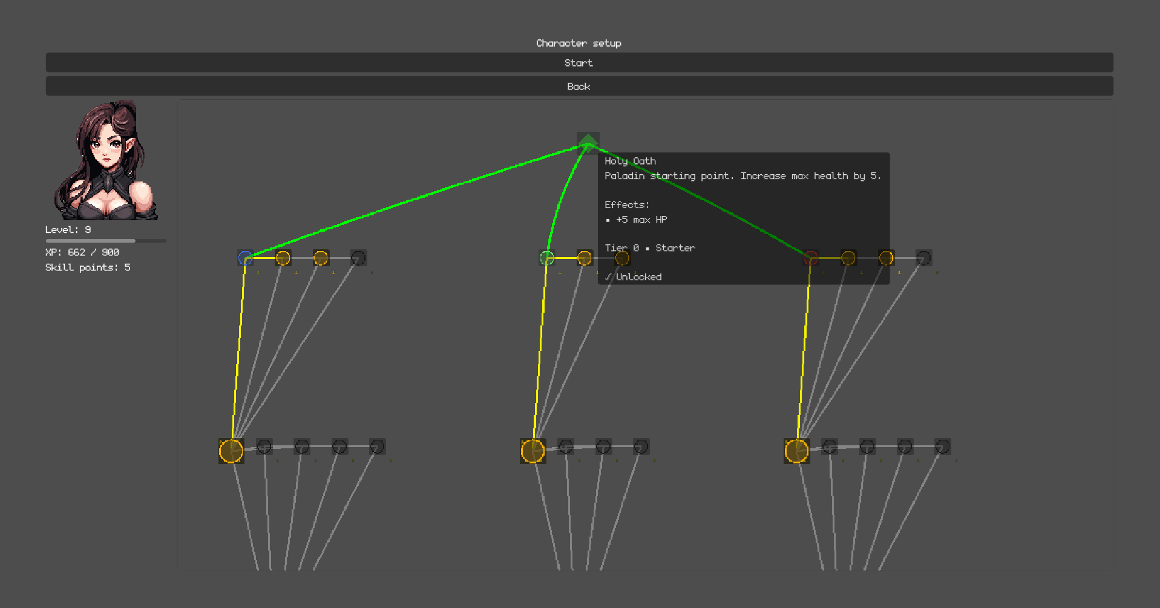
Task: Select the second orange node in the blue row
Action: pos(321,258)
